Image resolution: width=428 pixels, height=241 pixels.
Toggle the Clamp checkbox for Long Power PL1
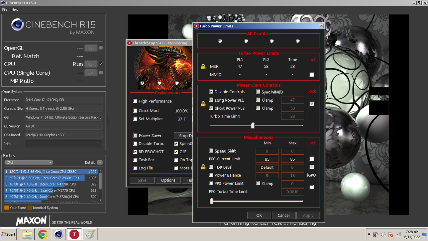pos(258,100)
